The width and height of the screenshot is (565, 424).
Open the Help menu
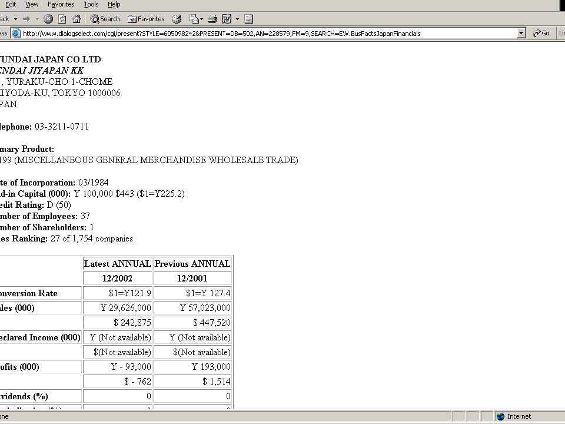tap(114, 4)
